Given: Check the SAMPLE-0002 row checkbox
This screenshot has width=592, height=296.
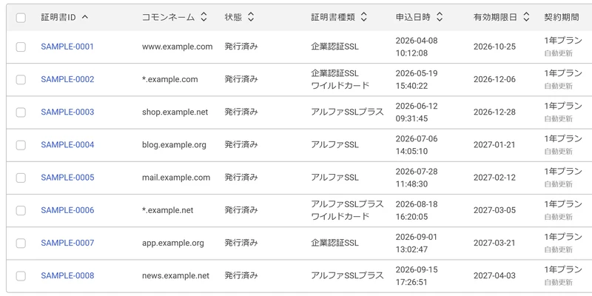Looking at the screenshot, I should (21, 80).
